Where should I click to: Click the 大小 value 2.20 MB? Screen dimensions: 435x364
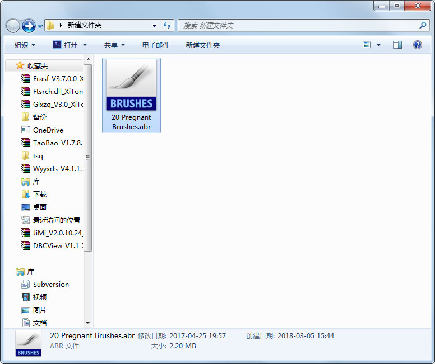click(183, 346)
